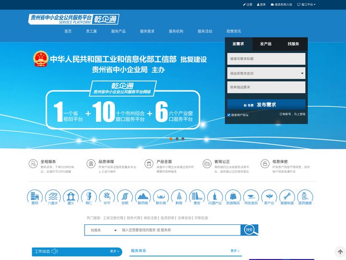The height and width of the screenshot is (260, 346).
Task: Click hot search 印刷包装
Action: click(201, 218)
